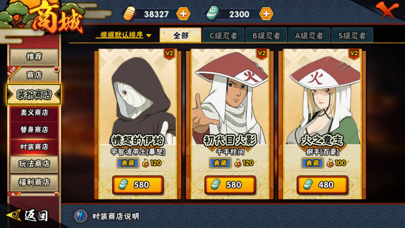Open the 推荐 sidebar section
405x228 pixels.
(x=34, y=57)
